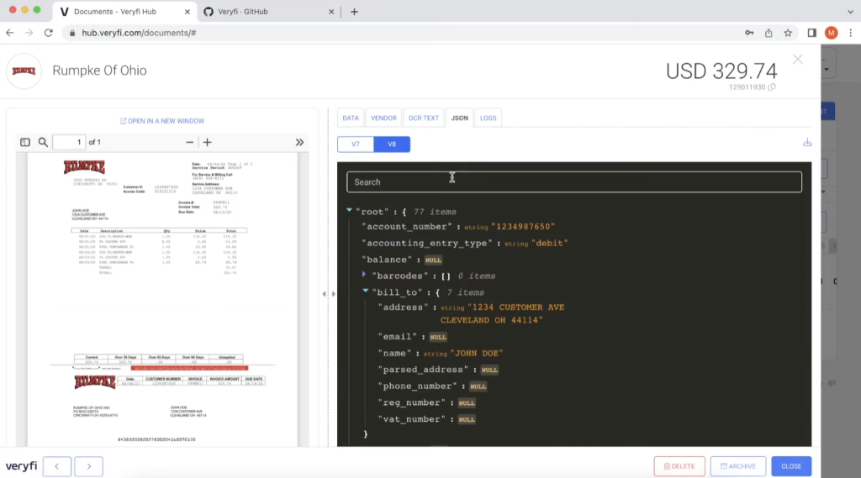Click the DELETE button
Image resolution: width=861 pixels, height=478 pixels.
[679, 466]
